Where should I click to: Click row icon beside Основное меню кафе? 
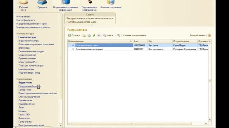point(73,46)
